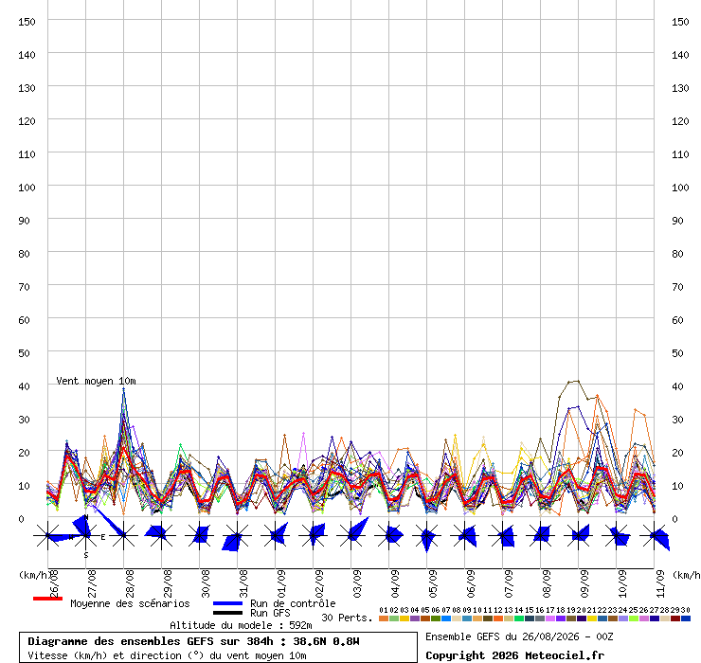Select the perturbation 29 dark red swatch
The height and width of the screenshot is (663, 701).
[675, 618]
